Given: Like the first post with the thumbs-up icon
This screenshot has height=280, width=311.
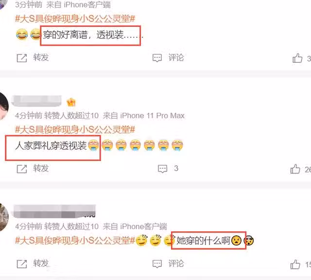Looking at the screenshot, I should click(297, 58).
